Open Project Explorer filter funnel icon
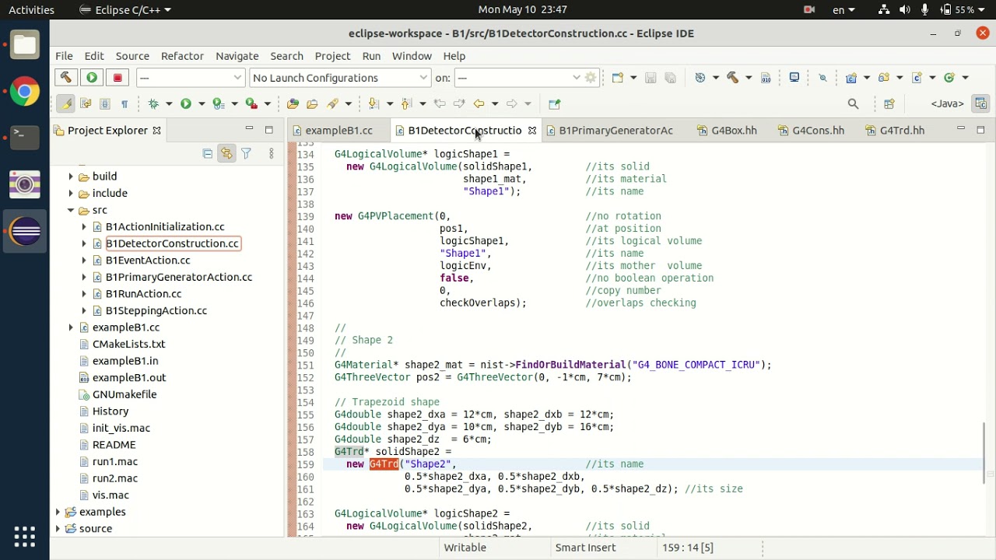 (246, 154)
